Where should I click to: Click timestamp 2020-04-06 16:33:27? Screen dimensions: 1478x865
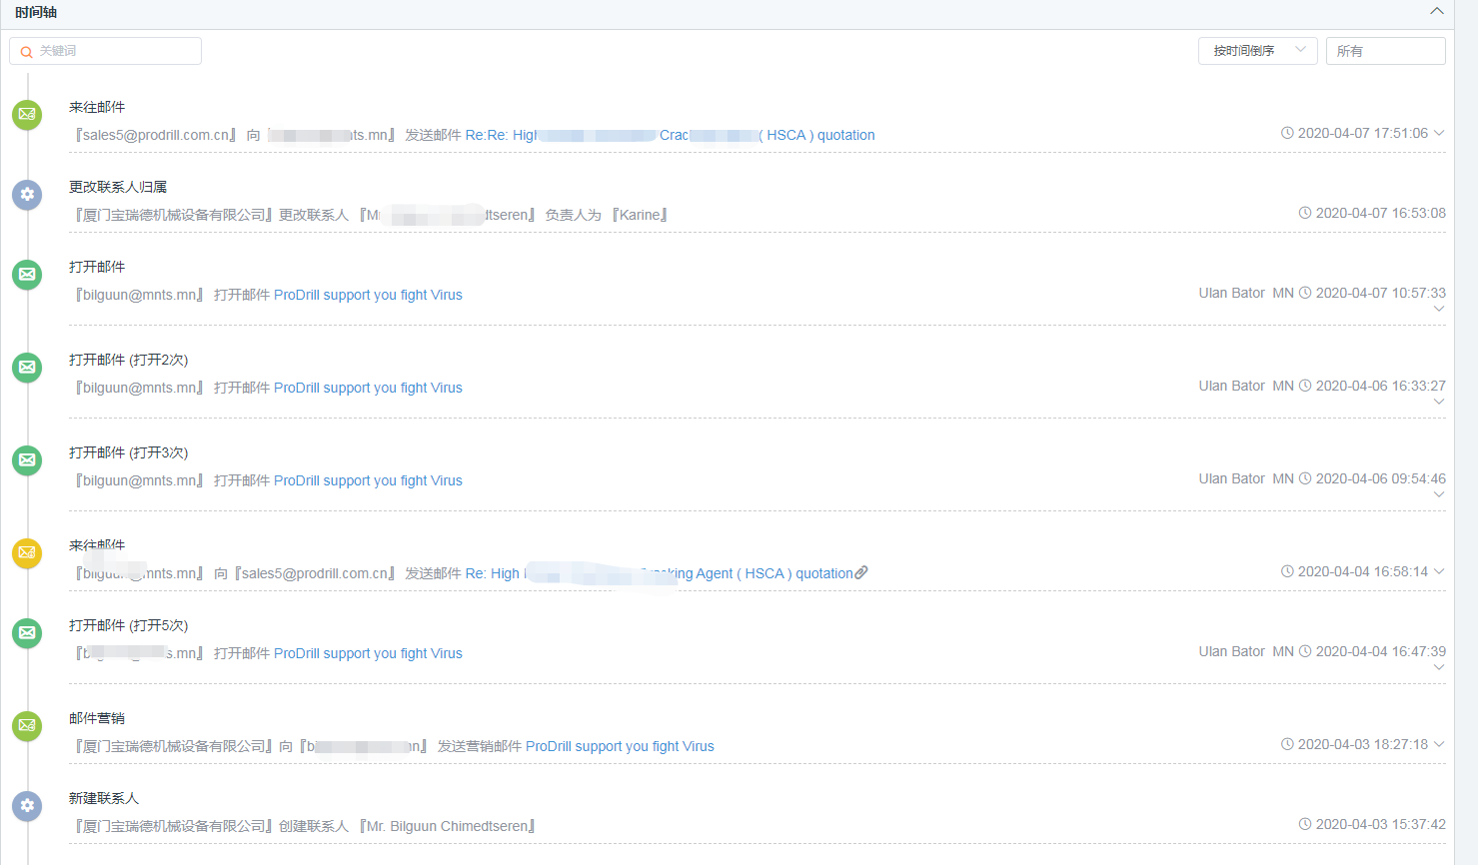[1380, 386]
